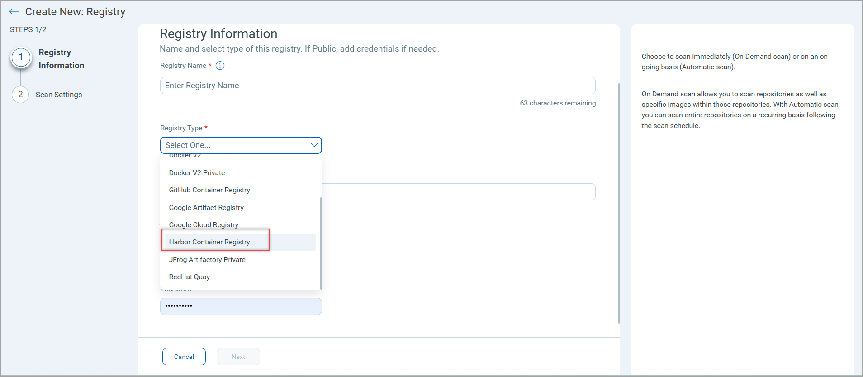Click the Cancel button
Image resolution: width=863 pixels, height=377 pixels.
[184, 357]
